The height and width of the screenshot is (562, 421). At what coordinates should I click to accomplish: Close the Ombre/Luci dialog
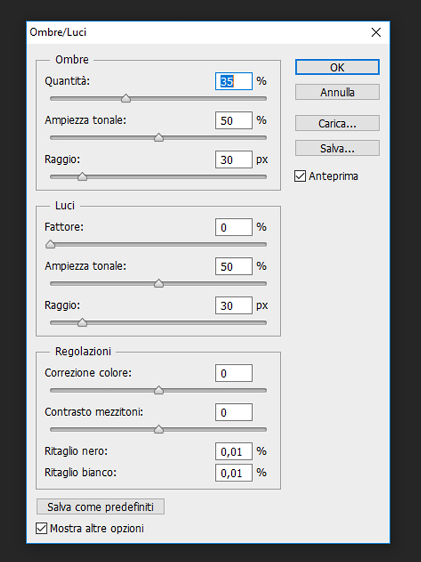(x=376, y=32)
